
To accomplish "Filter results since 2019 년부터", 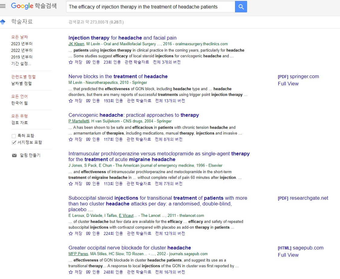I will pyautogui.click(x=22, y=57).
